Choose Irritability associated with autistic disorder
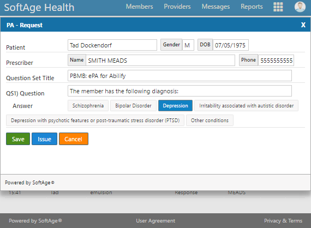 click(x=246, y=106)
